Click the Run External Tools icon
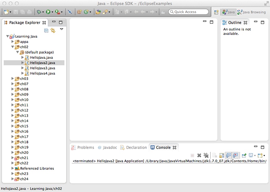This screenshot has width=270, height=192. [58, 12]
